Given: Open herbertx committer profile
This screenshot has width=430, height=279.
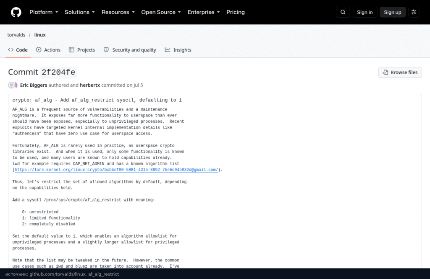Looking at the screenshot, I should point(90,85).
